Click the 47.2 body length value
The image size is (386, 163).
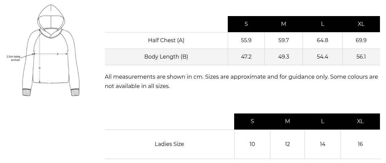(246, 57)
